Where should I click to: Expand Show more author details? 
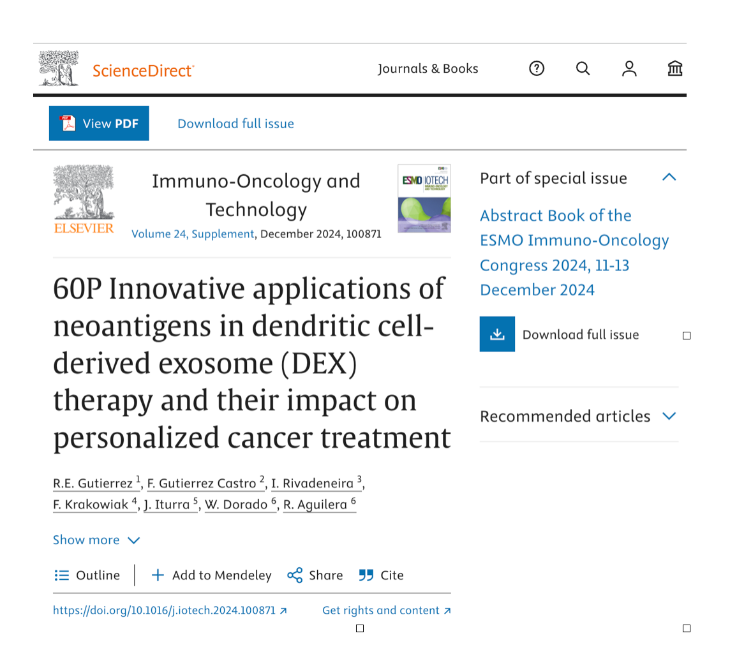(x=96, y=540)
